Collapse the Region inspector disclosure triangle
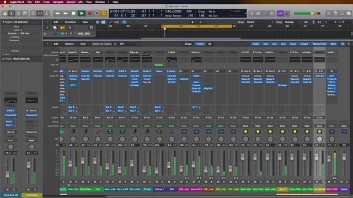The height and width of the screenshot is (198, 353). [x=3, y=22]
